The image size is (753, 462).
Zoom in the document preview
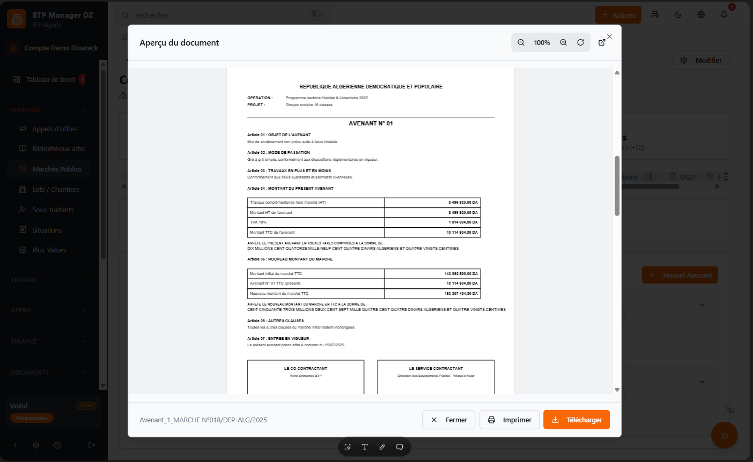coord(563,42)
